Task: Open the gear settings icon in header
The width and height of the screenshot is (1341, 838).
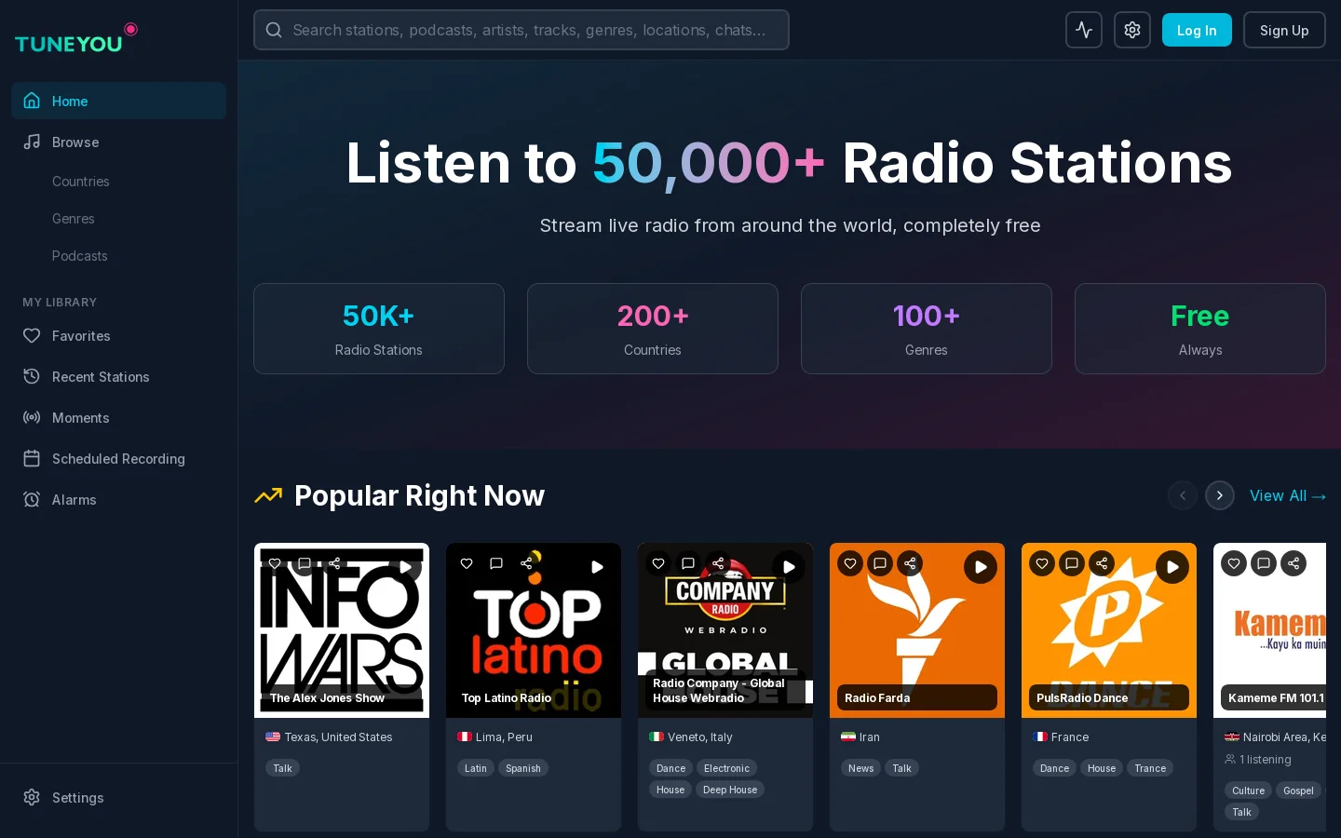Action: (x=1132, y=30)
